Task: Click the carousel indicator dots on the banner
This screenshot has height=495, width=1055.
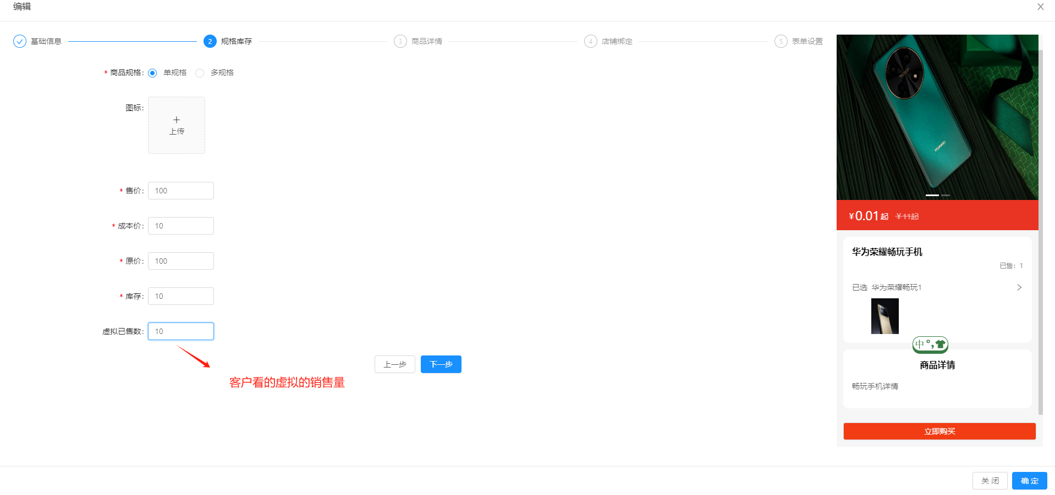Action: [938, 195]
